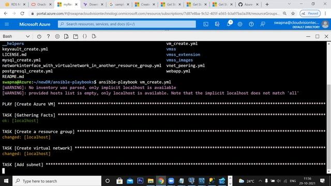331x186 pixels.
Task: Maximize the Cloud Shell panel
Action: [x=317, y=37]
